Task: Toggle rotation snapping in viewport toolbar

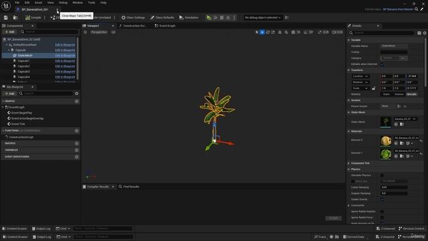Action: coord(305,32)
